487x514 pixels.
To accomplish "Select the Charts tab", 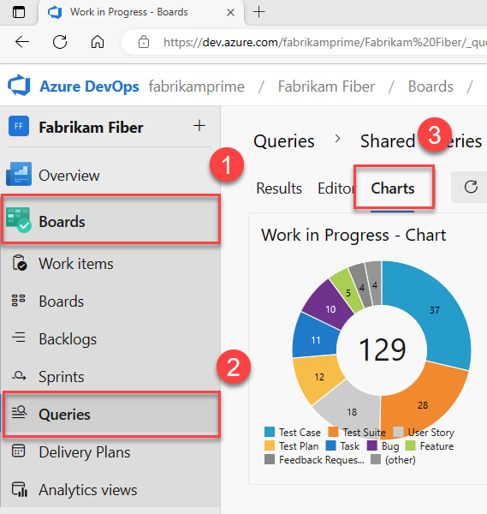I will coord(393,188).
